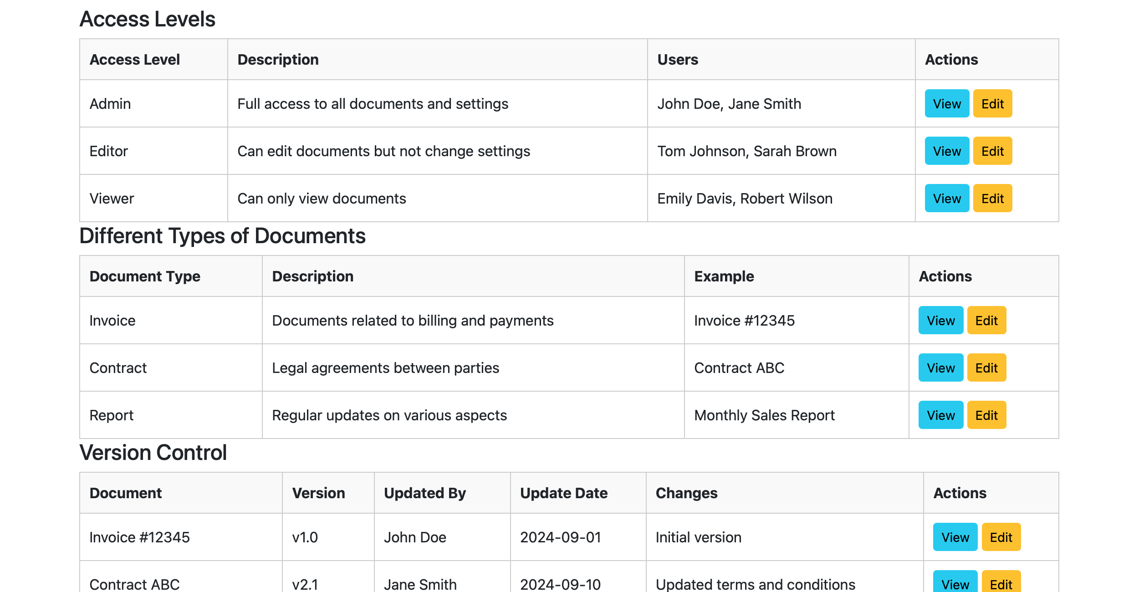Edit the Report document type
1134x592 pixels.
(986, 415)
